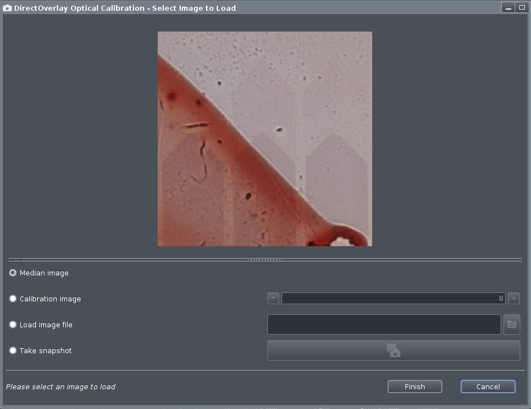The height and width of the screenshot is (409, 531).
Task: Increase the calibration image number
Action: pos(514,299)
